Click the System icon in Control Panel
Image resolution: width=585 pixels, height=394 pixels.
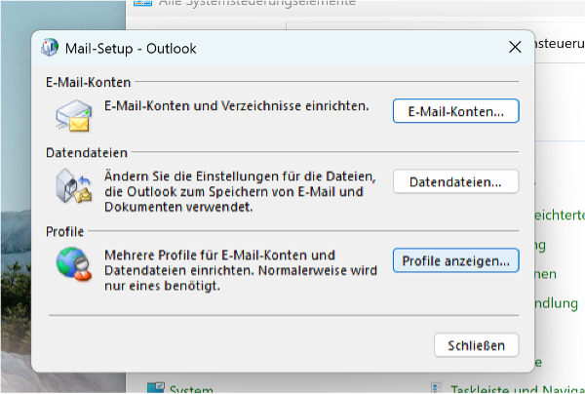[x=155, y=388]
